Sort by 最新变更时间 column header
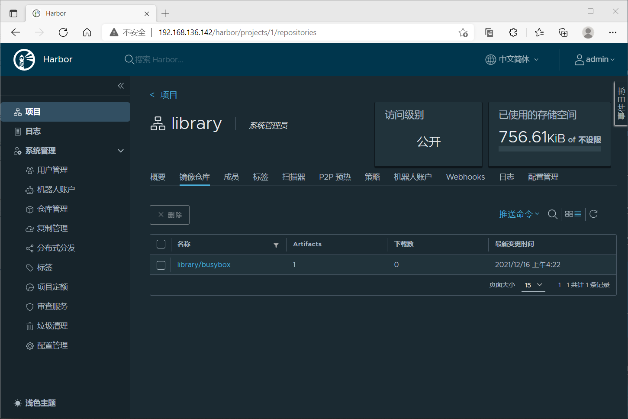The image size is (628, 419). pos(515,244)
